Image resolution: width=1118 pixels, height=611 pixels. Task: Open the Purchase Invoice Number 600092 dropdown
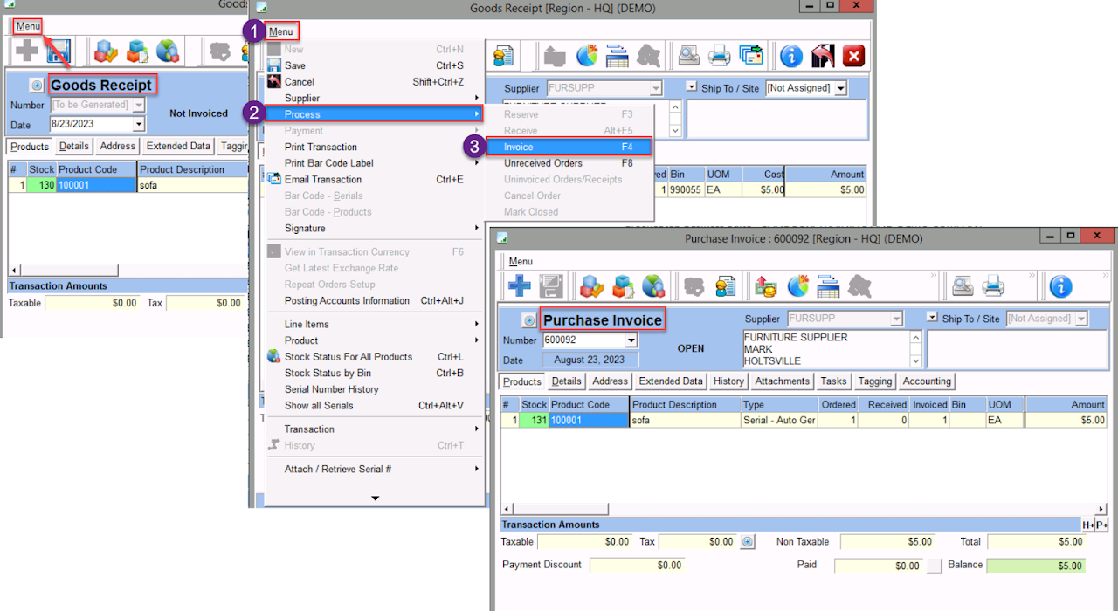pyautogui.click(x=631, y=340)
